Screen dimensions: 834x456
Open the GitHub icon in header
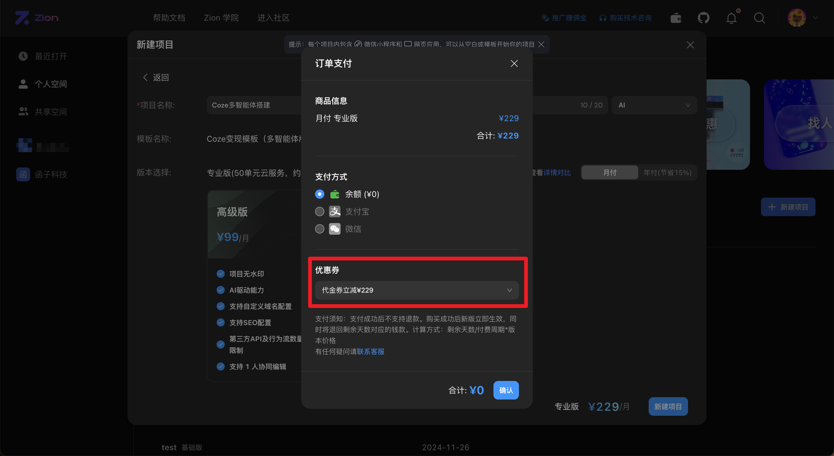pos(703,18)
